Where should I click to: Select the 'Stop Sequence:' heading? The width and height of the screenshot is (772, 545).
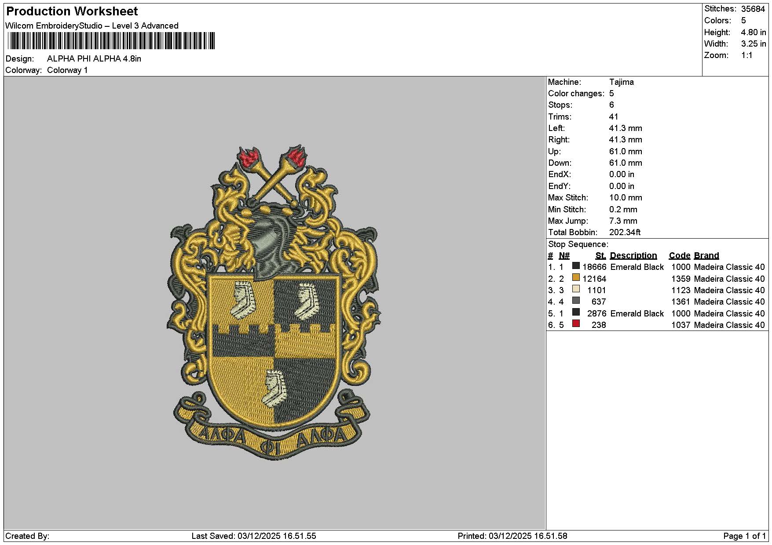pos(578,244)
